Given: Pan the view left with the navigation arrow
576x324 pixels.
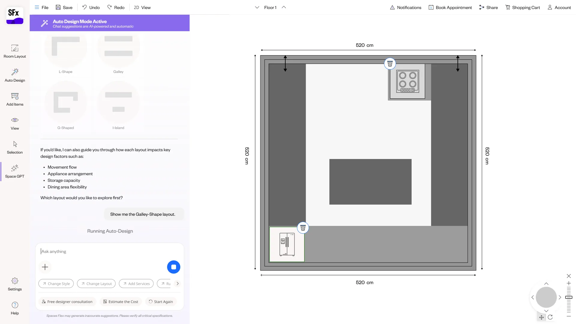Looking at the screenshot, I should point(533,297).
